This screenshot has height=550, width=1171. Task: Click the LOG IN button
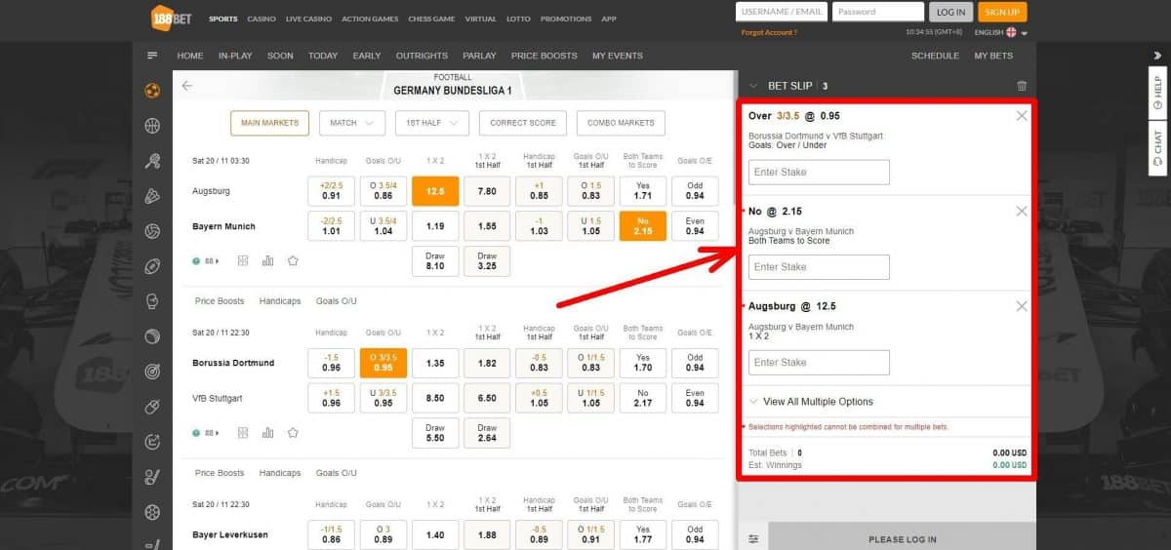[950, 12]
